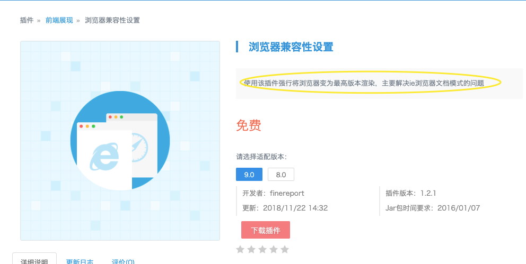The image size is (526, 264).
Task: Rate one star
Action: [240, 249]
